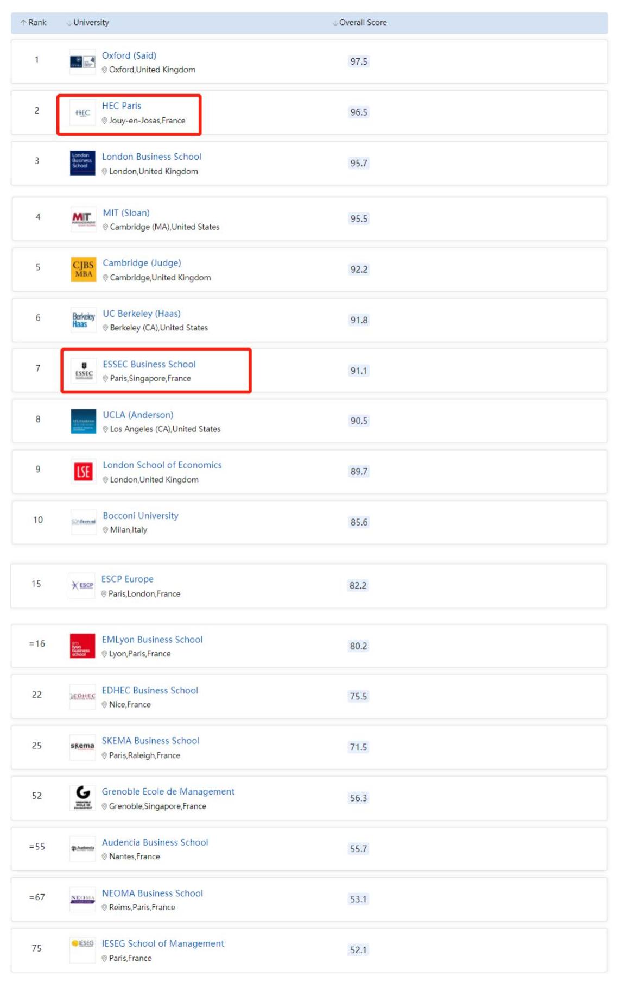Click the Grenoble Ecole de Management logo
The height and width of the screenshot is (982, 622).
tap(82, 798)
